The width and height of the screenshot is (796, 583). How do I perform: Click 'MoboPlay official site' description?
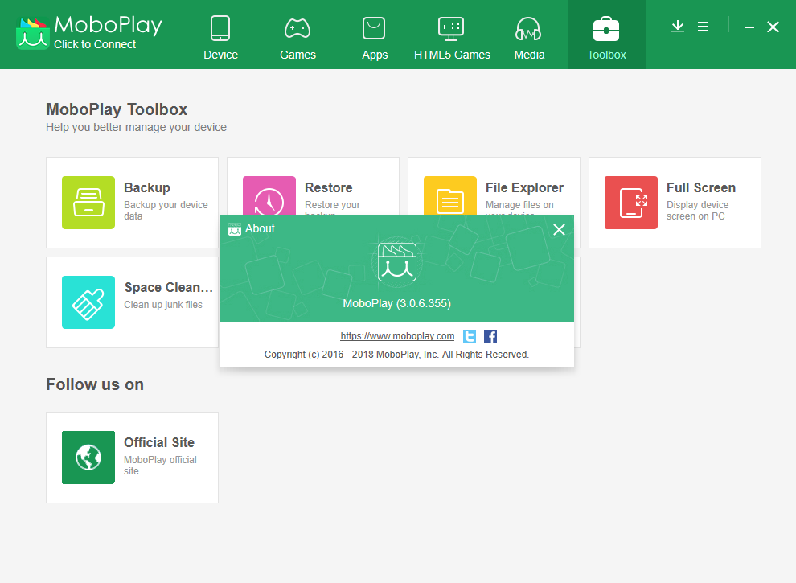click(161, 465)
